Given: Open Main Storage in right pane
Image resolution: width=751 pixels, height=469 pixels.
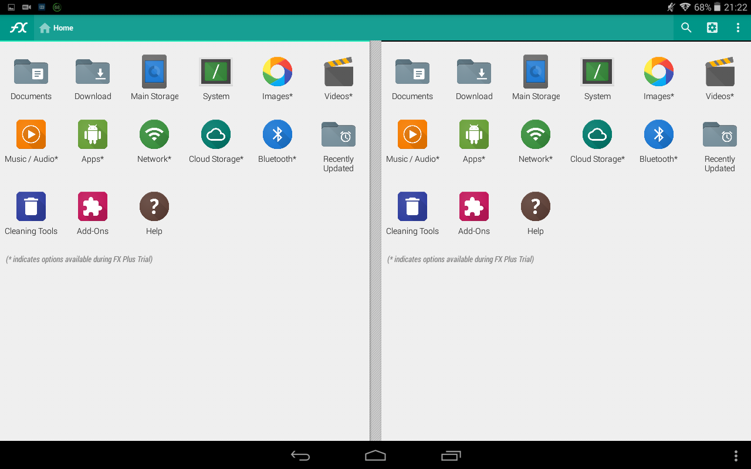Looking at the screenshot, I should pos(536,79).
